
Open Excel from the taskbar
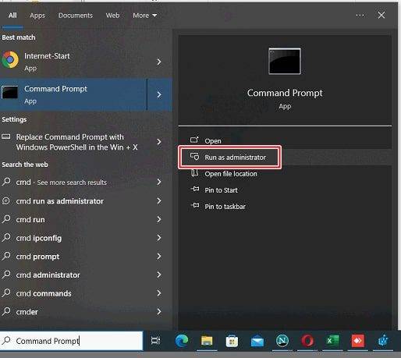332,341
